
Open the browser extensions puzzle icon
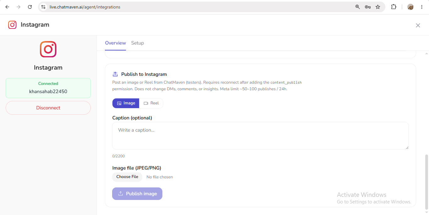[x=394, y=7]
